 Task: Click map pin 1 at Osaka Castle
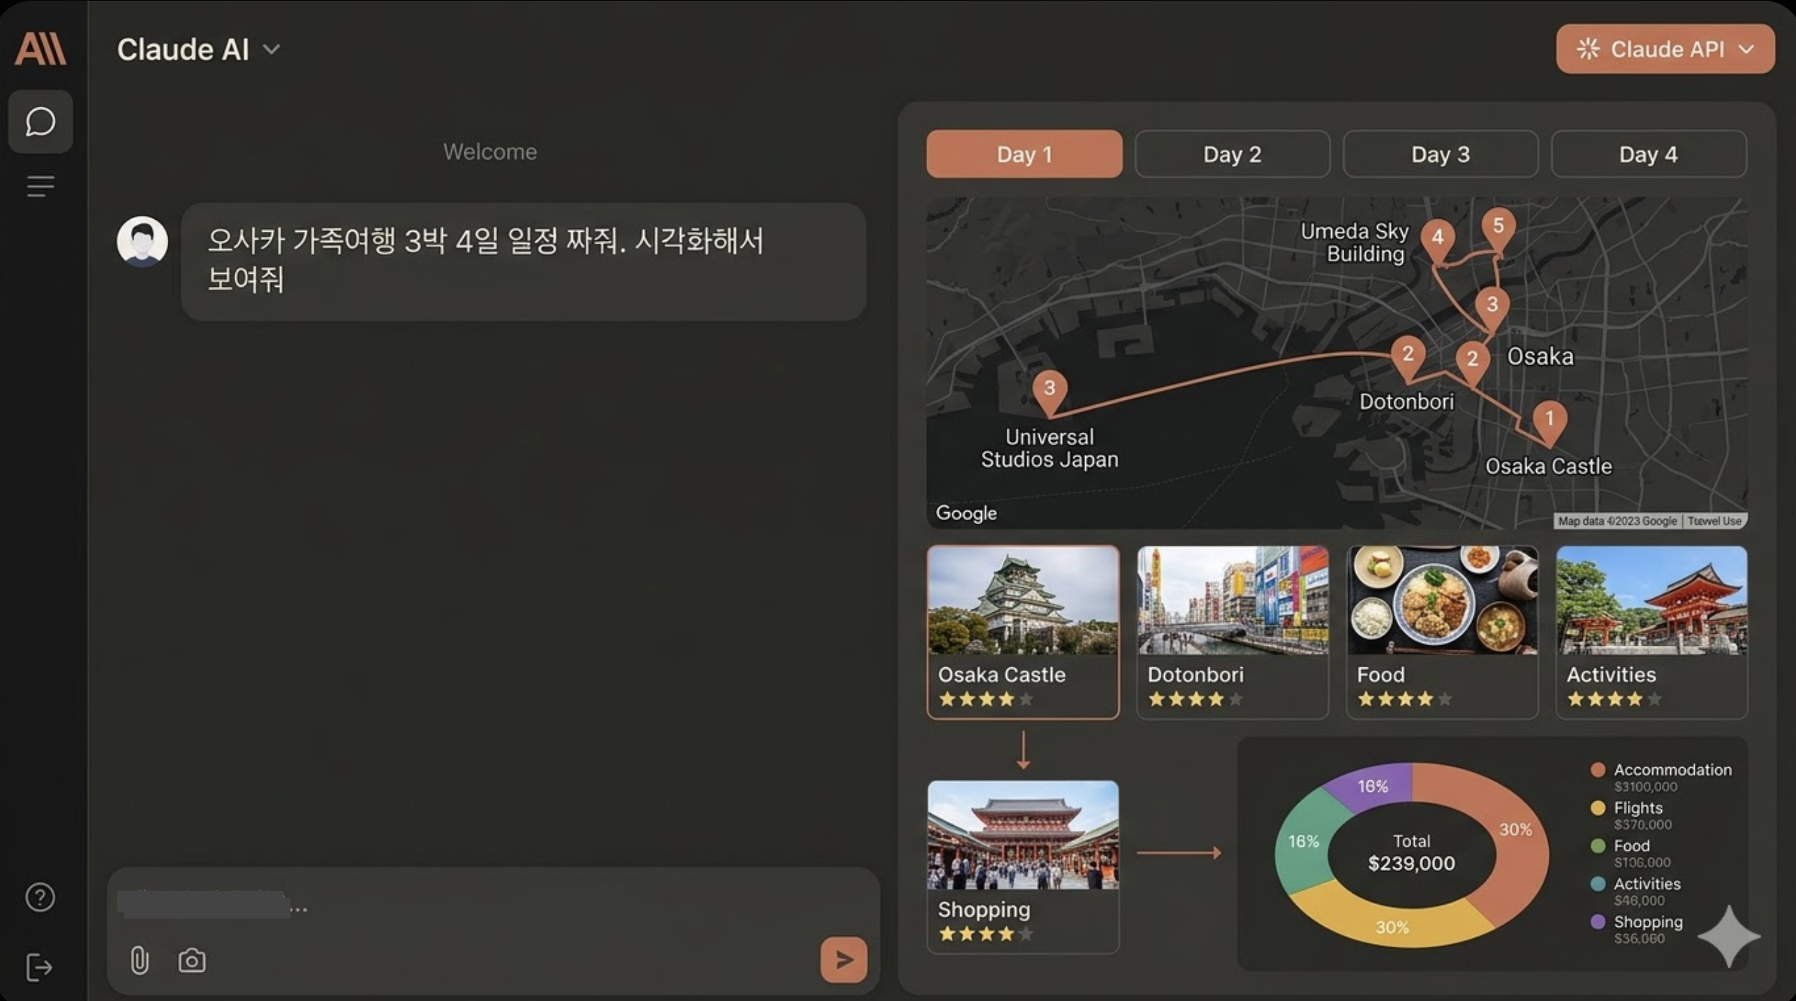[1550, 419]
